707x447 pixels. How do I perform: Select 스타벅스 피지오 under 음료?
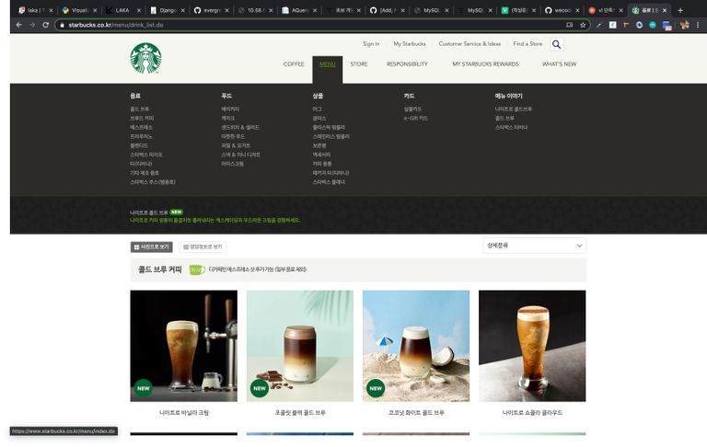(x=146, y=155)
